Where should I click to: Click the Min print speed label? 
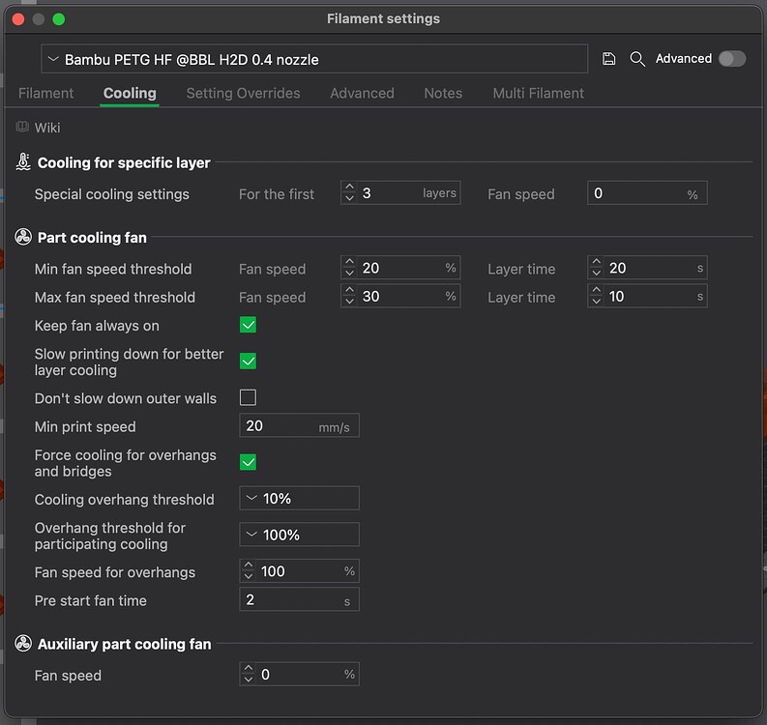[85, 427]
